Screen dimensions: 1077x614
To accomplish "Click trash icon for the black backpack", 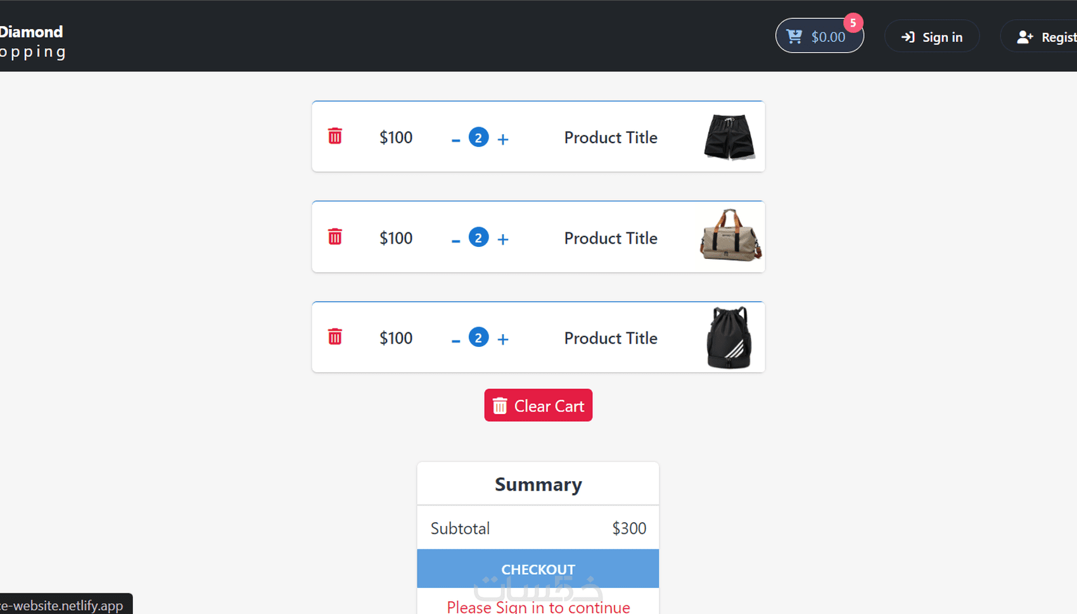I will pyautogui.click(x=335, y=337).
